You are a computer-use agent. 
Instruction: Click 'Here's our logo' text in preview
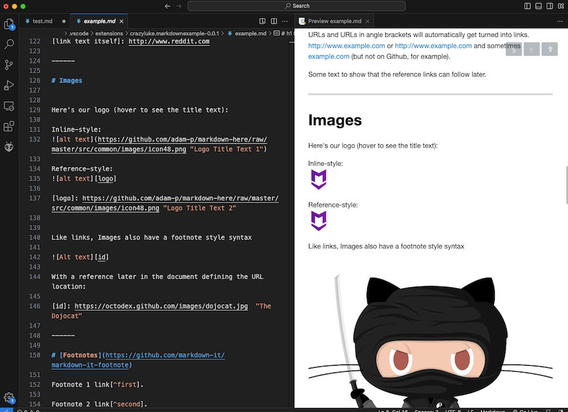[373, 146]
